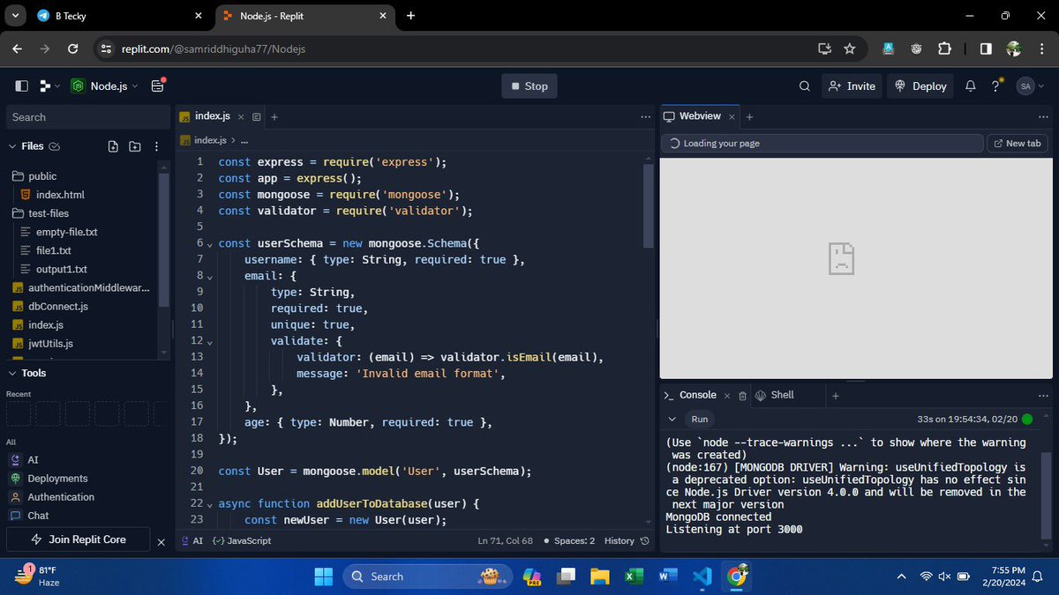Open the help question mark menu
Screen dimensions: 1059x595
point(996,86)
